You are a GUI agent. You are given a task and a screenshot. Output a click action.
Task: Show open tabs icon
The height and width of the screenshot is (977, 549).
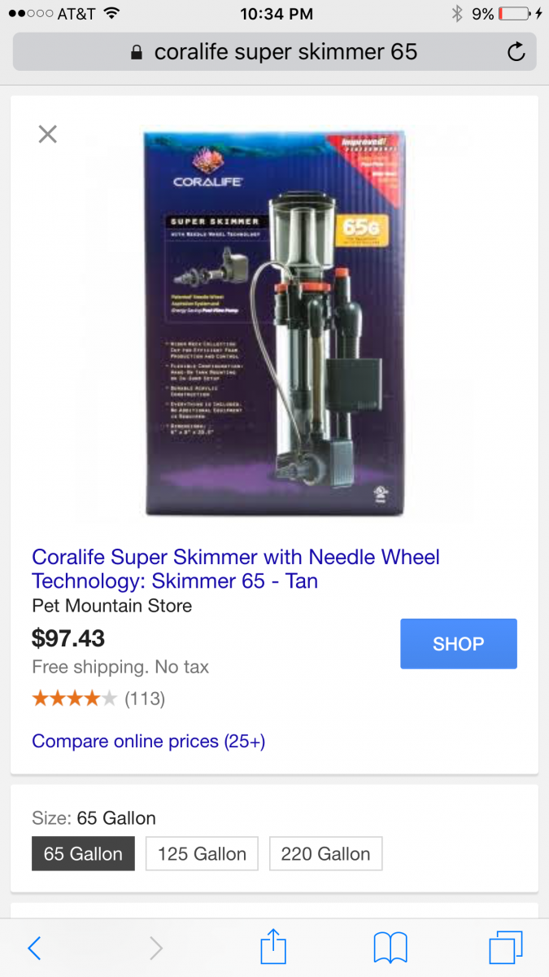[x=506, y=948]
